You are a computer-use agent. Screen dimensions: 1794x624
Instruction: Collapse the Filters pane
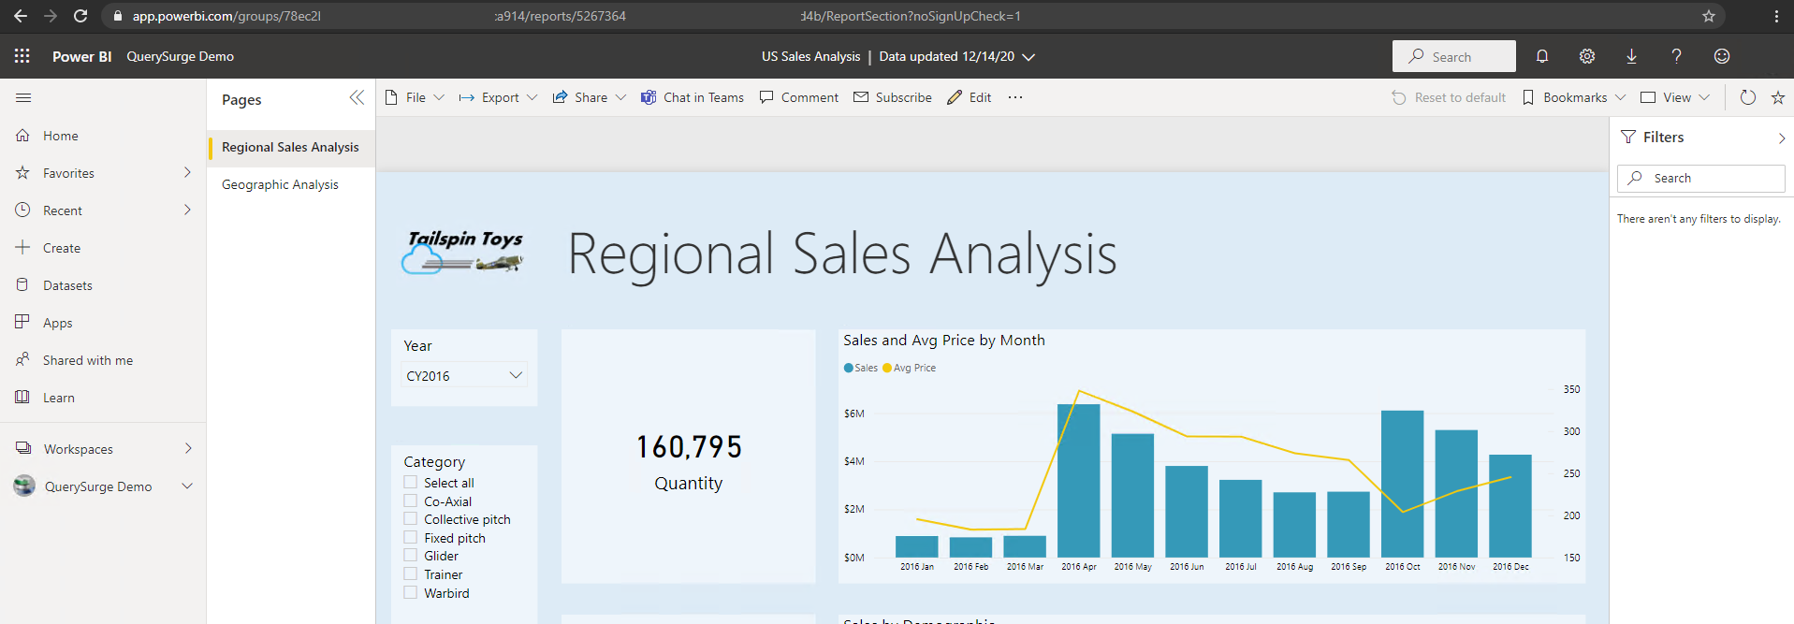point(1782,138)
